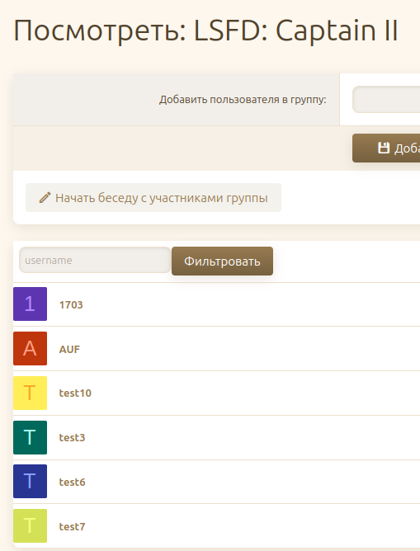The height and width of the screenshot is (551, 420).
Task: Open the red AUF avatar icon
Action: [x=30, y=348]
